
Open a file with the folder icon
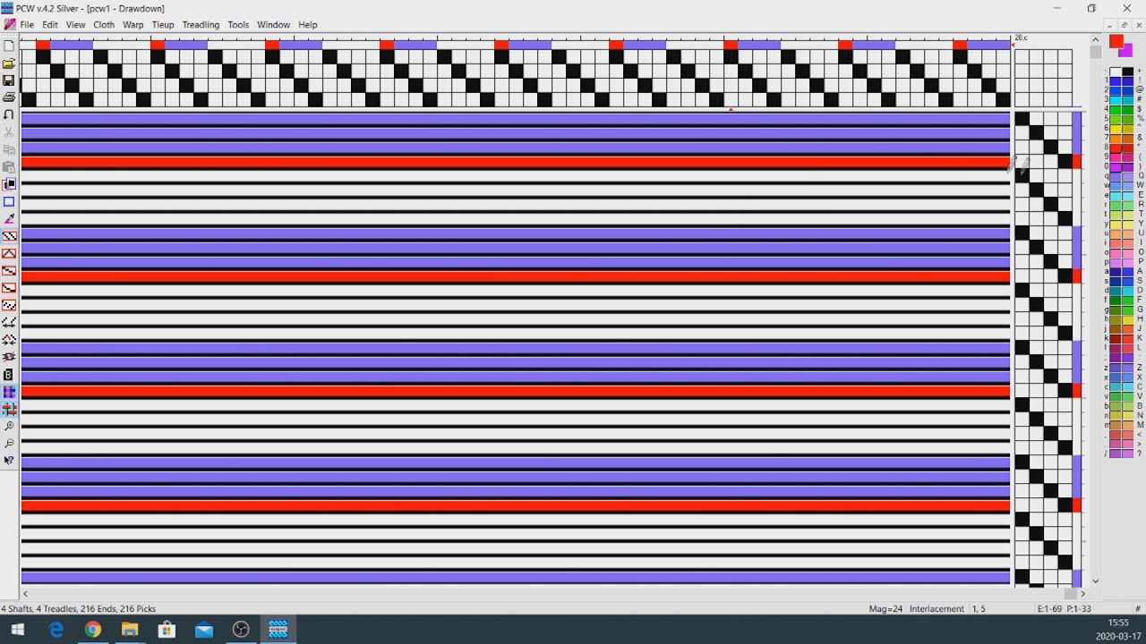pos(9,64)
